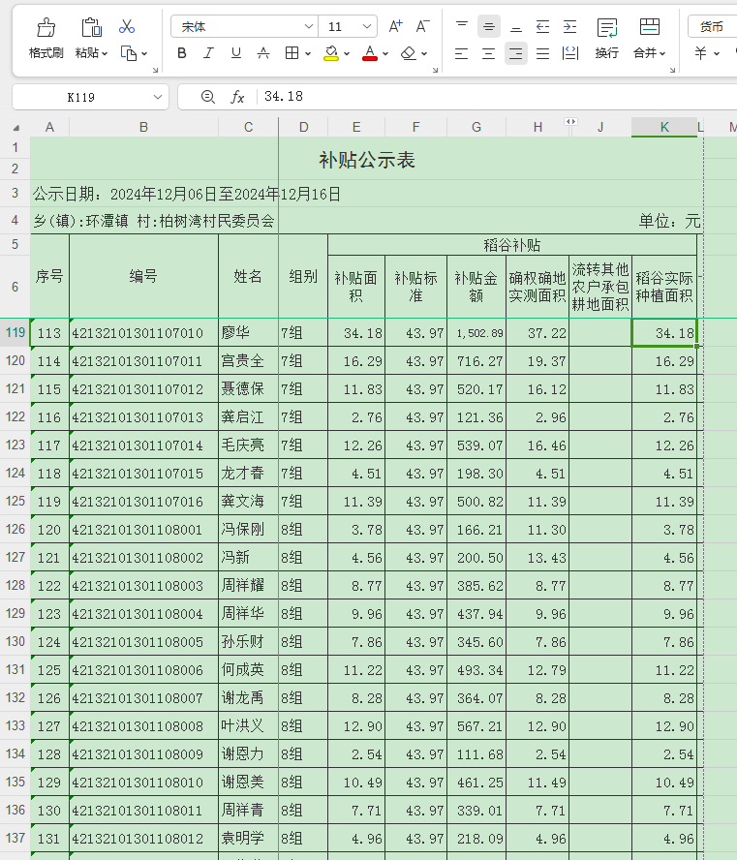Click the Cut scissors icon
This screenshot has width=737, height=860.
[x=127, y=26]
